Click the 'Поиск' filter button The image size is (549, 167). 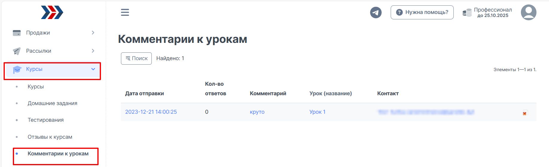(136, 58)
